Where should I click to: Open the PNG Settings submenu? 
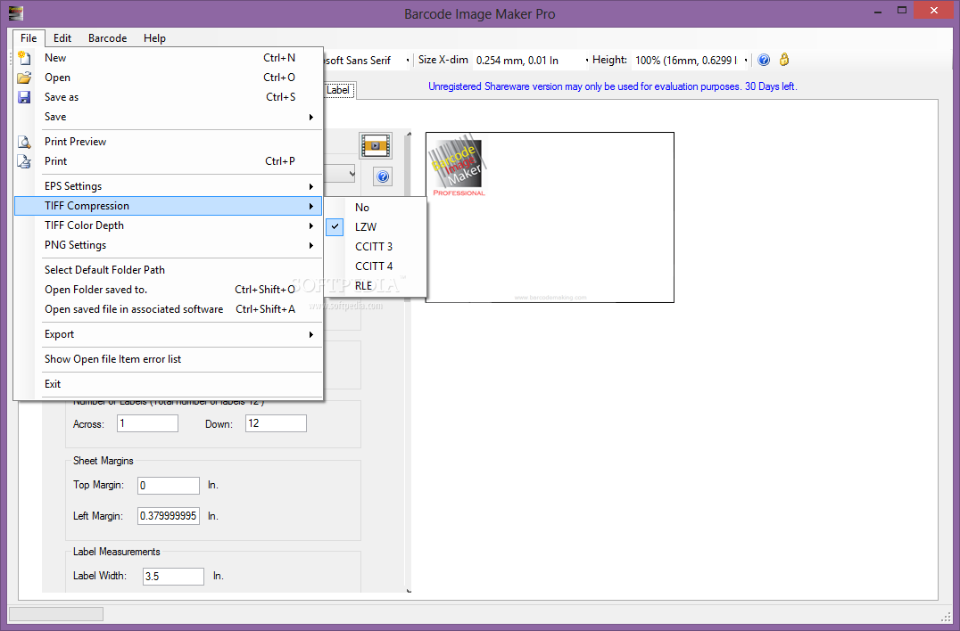[x=169, y=245]
